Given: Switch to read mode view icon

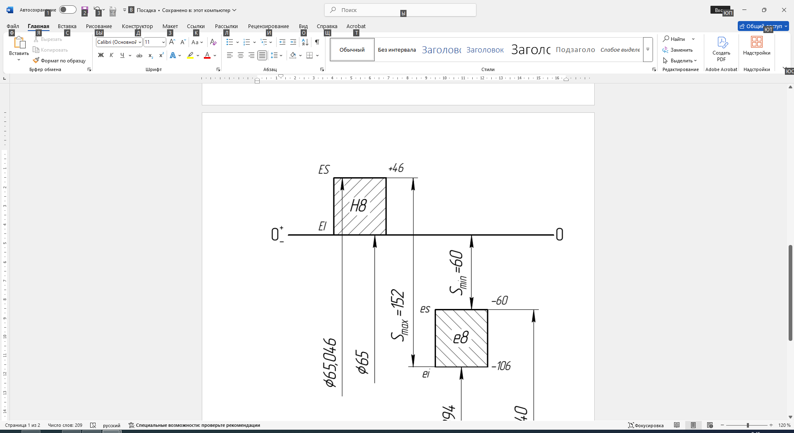Looking at the screenshot, I should point(677,425).
